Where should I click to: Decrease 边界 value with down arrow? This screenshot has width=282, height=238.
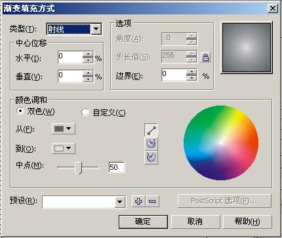(191, 78)
